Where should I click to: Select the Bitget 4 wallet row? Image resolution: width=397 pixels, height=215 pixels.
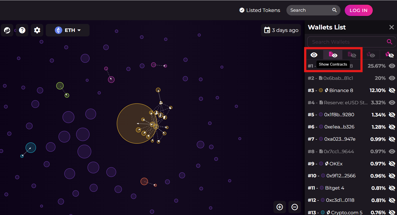pos(351,188)
